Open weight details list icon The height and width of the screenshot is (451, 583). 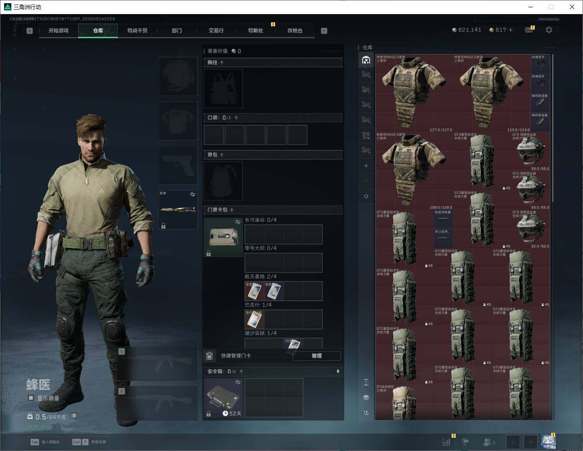pos(74,416)
